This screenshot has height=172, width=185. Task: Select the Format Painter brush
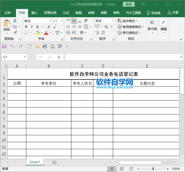[15, 33]
